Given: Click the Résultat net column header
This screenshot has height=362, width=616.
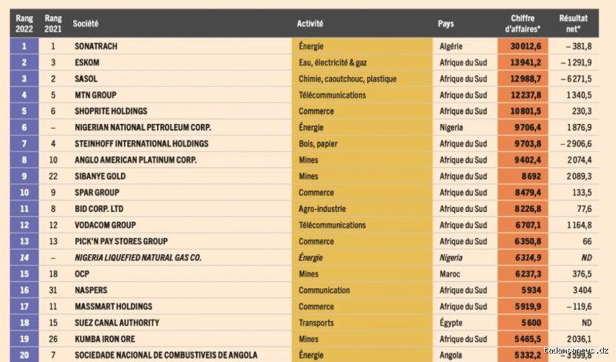Looking at the screenshot, I should click(x=573, y=24).
